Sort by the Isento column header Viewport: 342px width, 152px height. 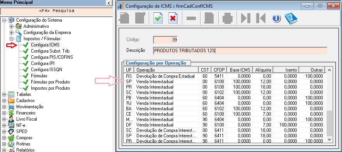286,70
